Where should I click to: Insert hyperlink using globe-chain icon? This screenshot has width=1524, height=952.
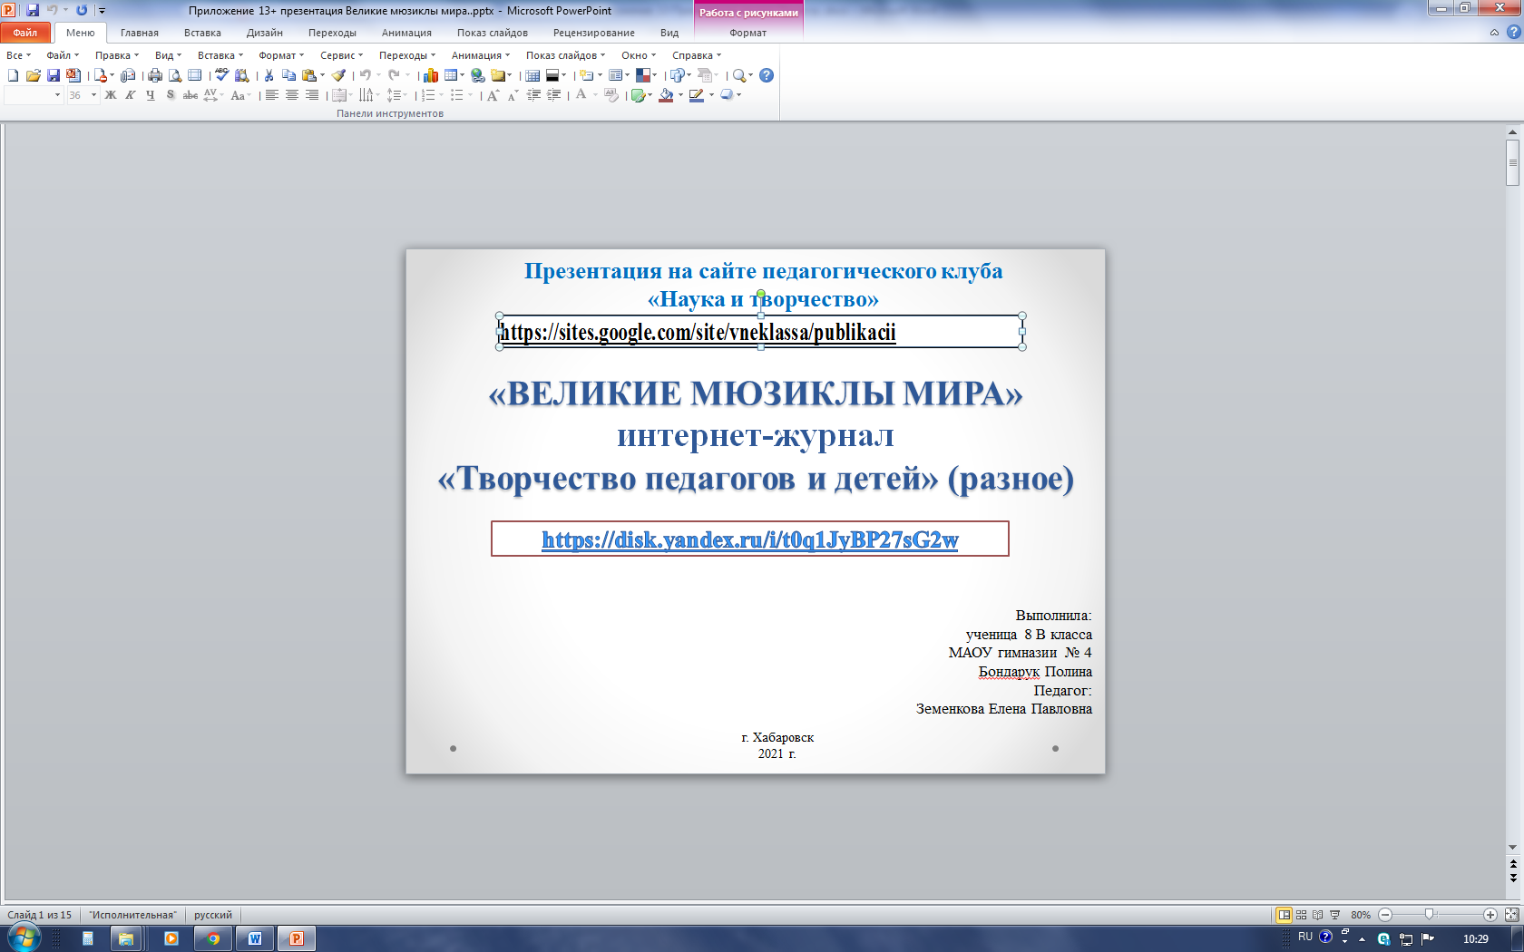[478, 75]
